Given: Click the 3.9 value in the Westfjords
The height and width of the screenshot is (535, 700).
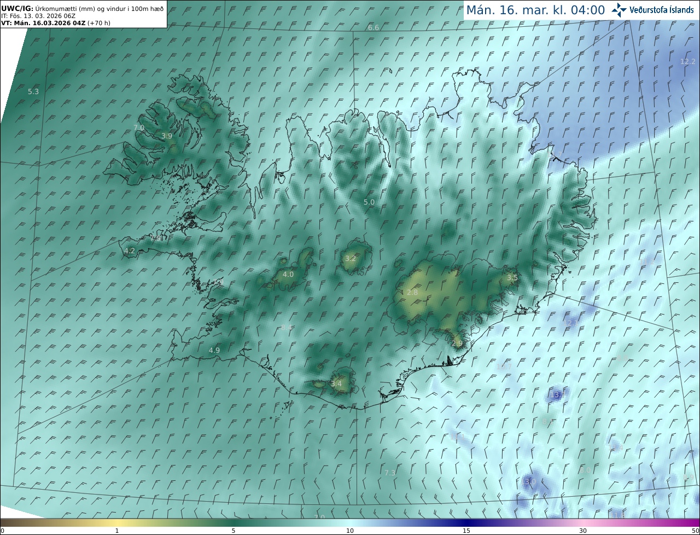Looking at the screenshot, I should point(167,136).
